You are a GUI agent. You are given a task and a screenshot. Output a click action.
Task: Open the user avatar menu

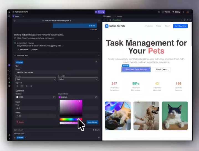pyautogui.click(x=188, y=12)
